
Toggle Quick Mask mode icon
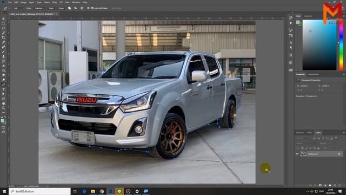(3, 128)
